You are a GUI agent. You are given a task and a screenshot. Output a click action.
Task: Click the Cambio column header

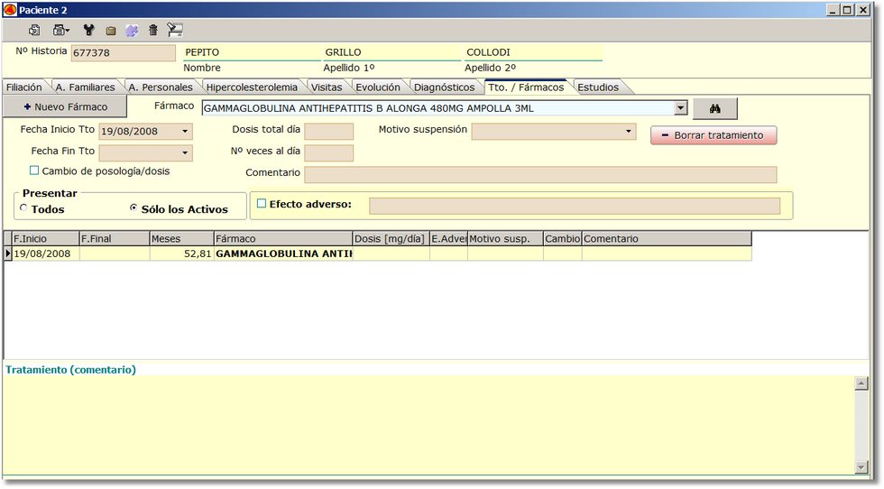[x=563, y=238]
